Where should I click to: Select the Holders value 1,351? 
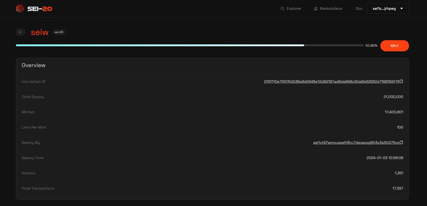(x=399, y=173)
